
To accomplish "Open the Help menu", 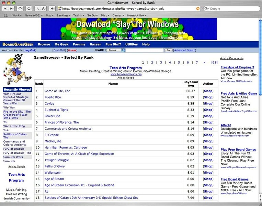I will coord(146,44).
